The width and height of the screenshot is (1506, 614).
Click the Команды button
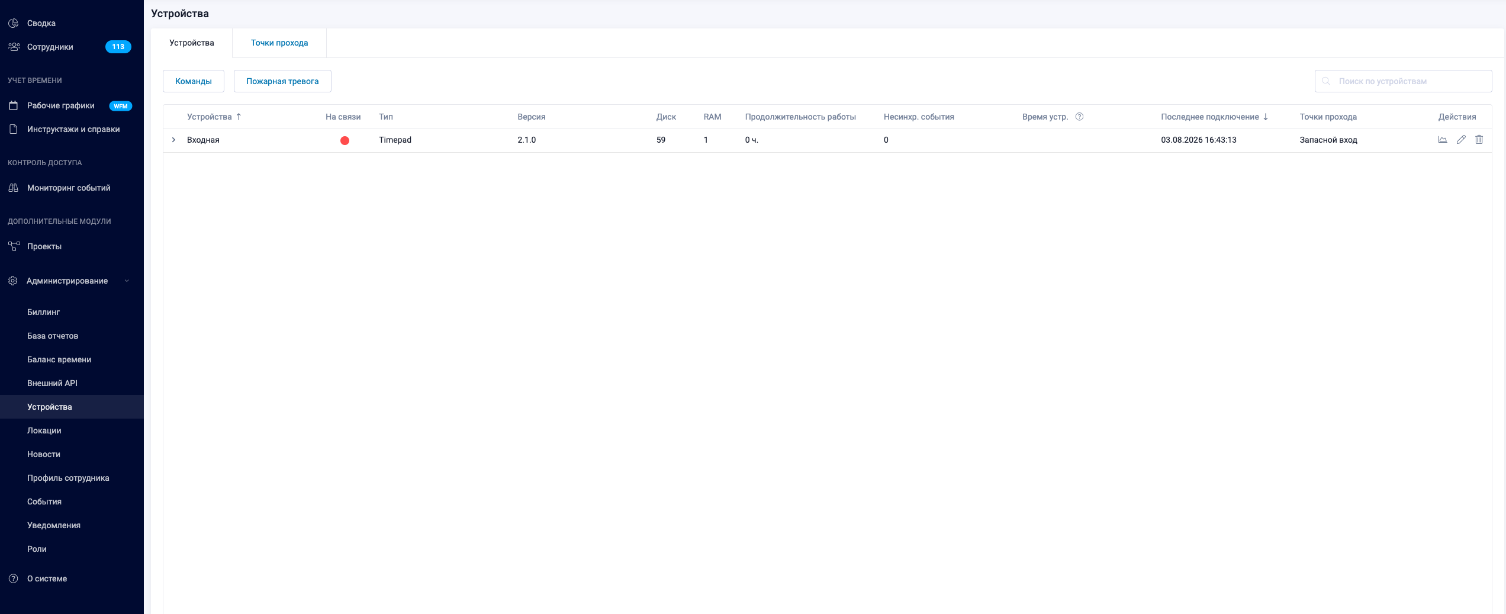pos(194,81)
